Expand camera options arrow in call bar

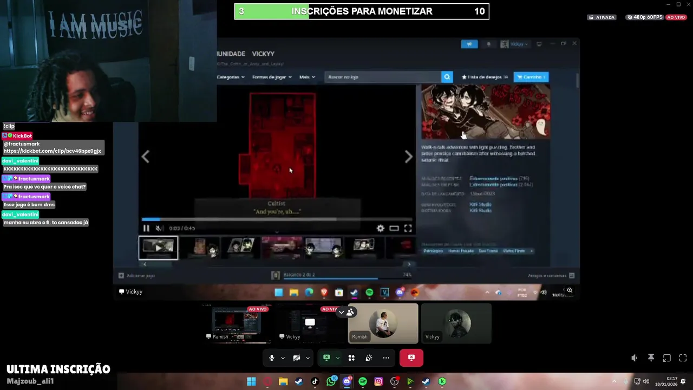[x=308, y=358]
